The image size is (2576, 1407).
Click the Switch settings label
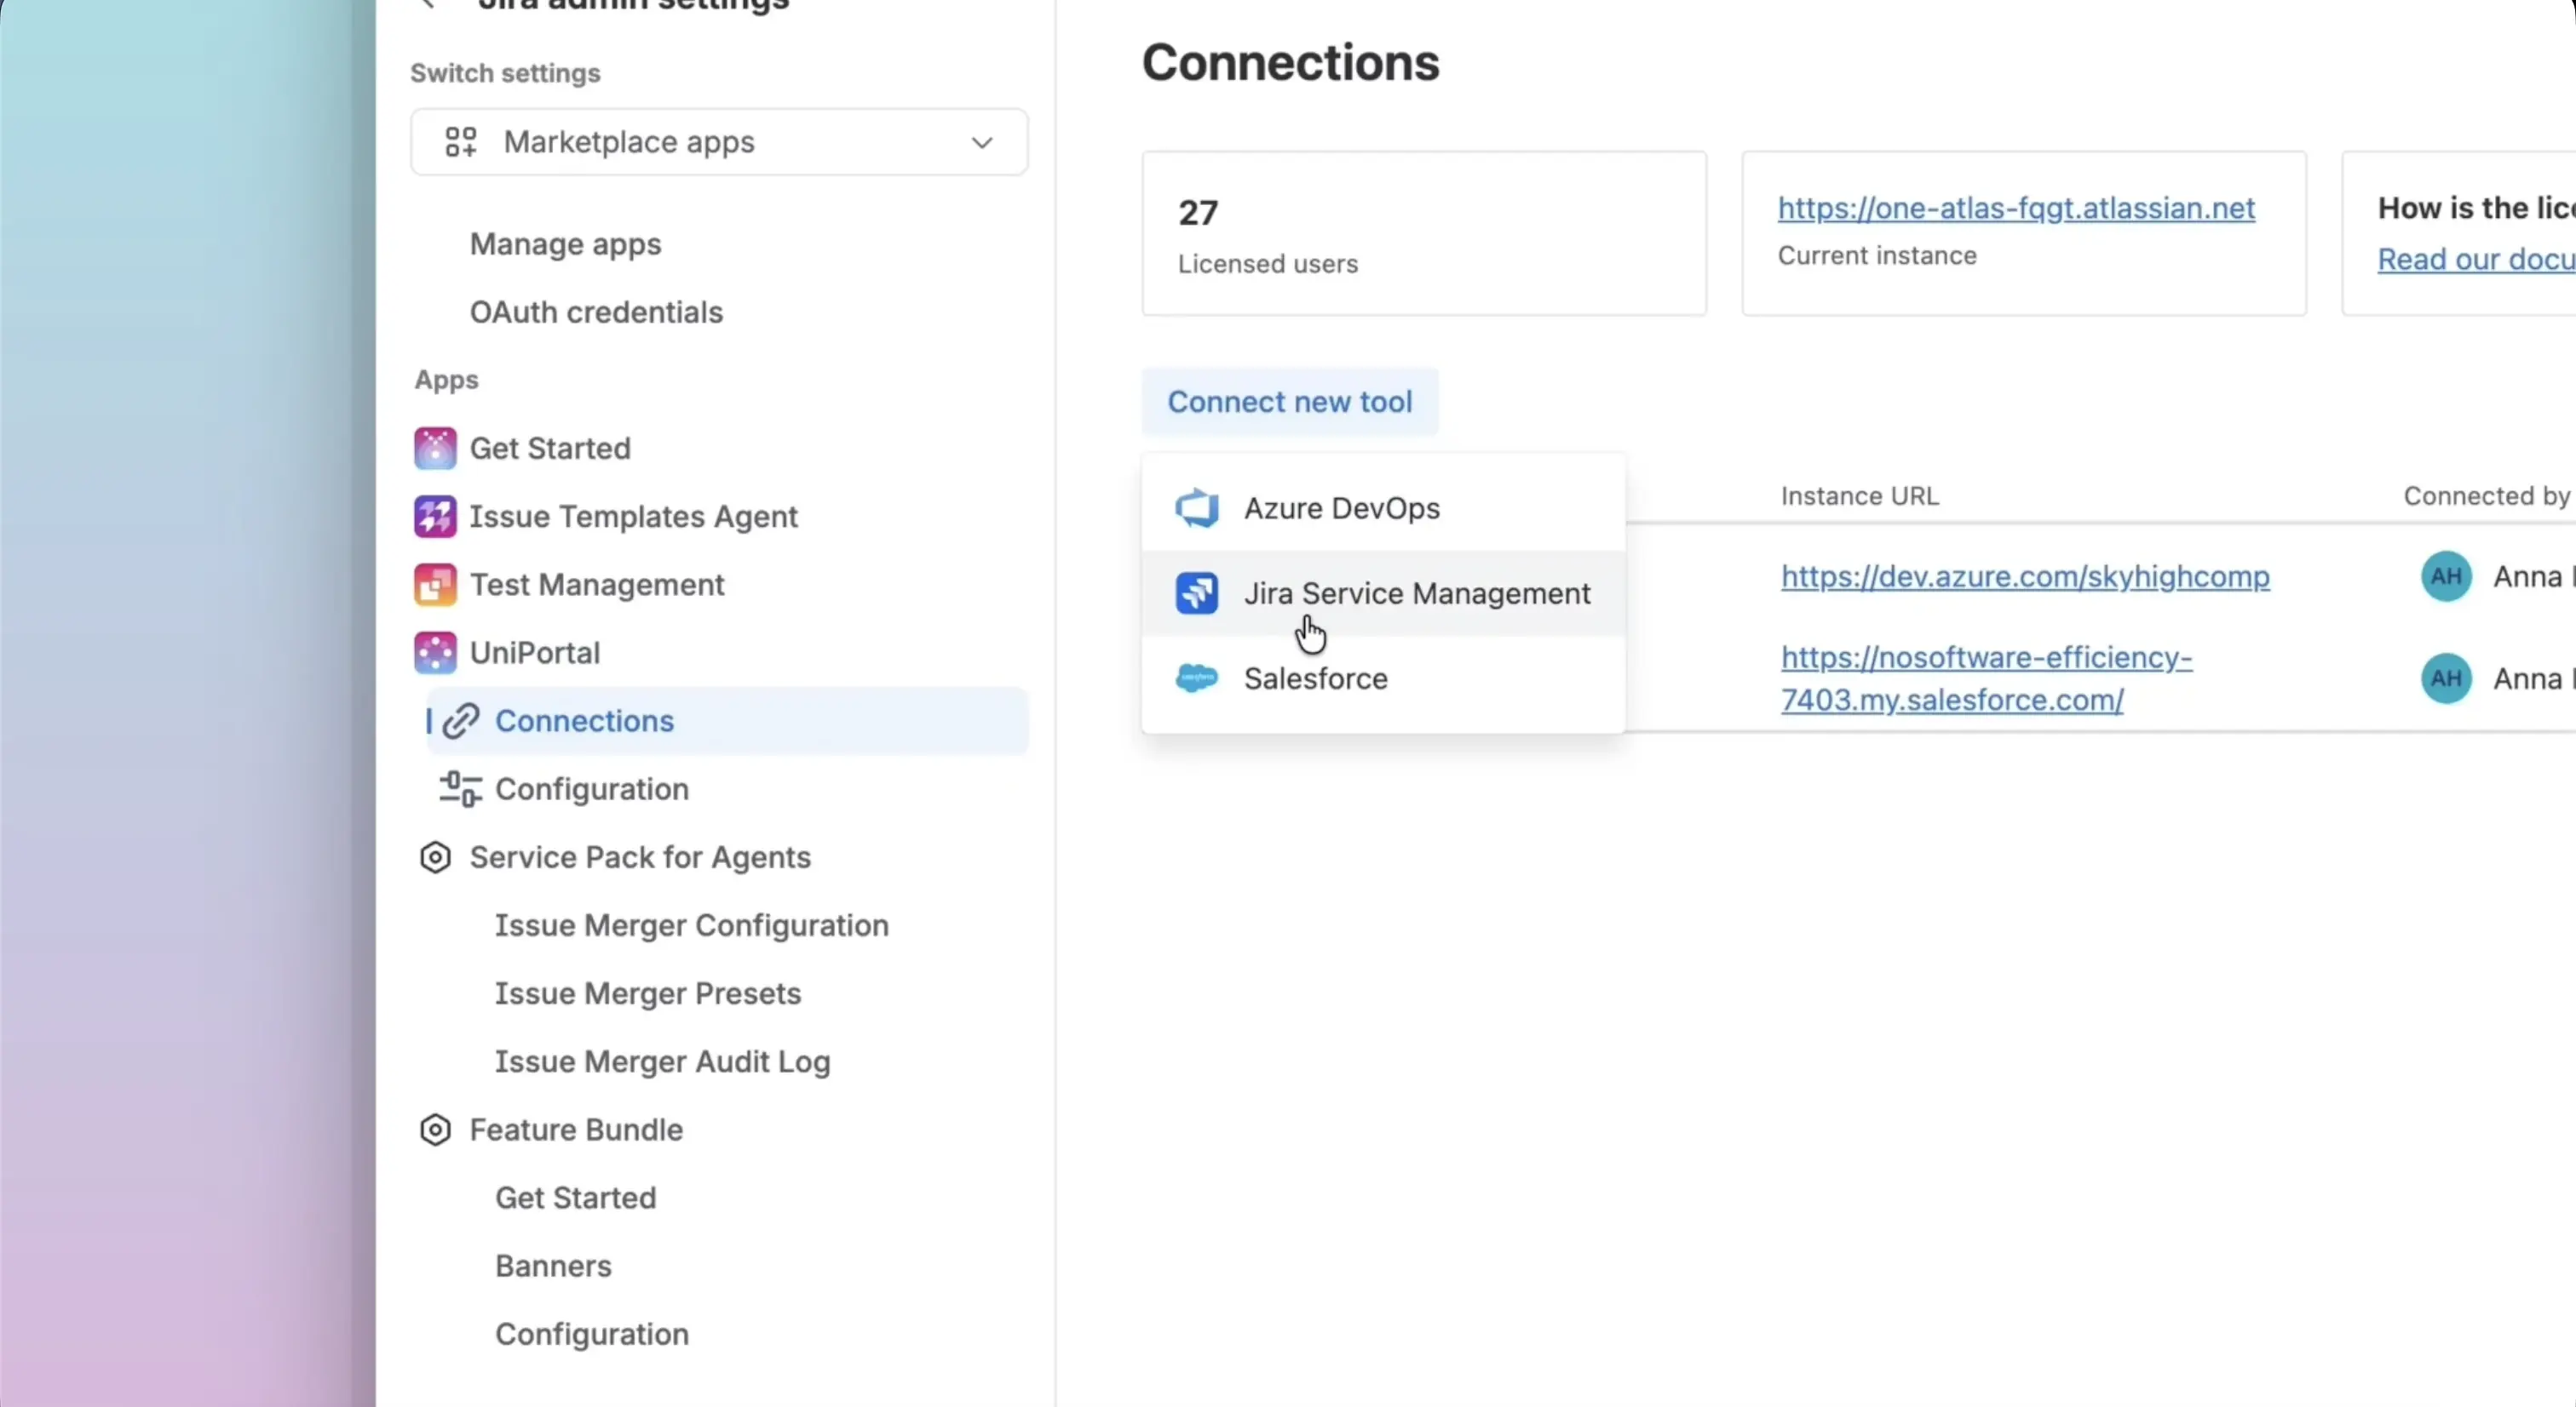tap(505, 73)
